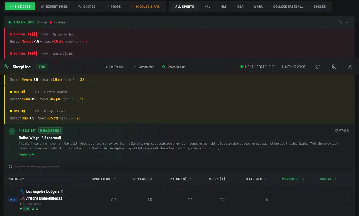Viewport: 359px width, 216px height.
Task: Click the Diamondbacks team logo
Action: pyautogui.click(x=22, y=198)
